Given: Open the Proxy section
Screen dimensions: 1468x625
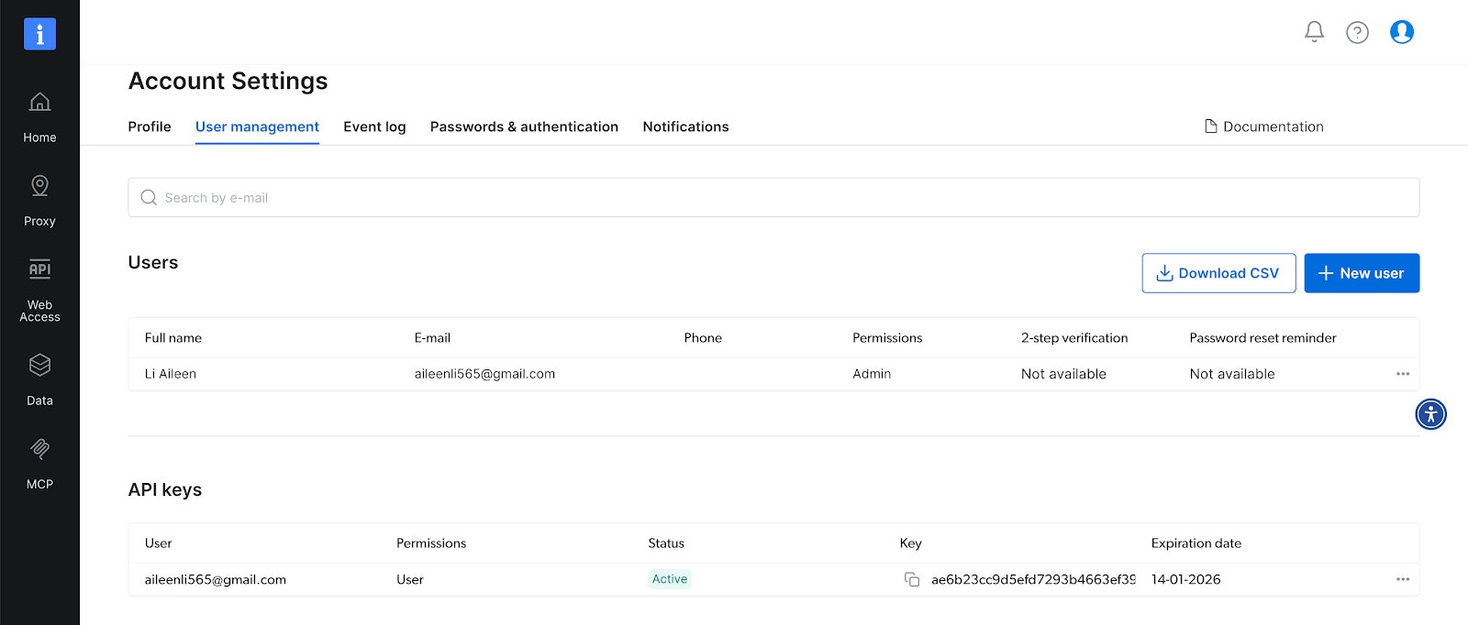Looking at the screenshot, I should (x=39, y=202).
